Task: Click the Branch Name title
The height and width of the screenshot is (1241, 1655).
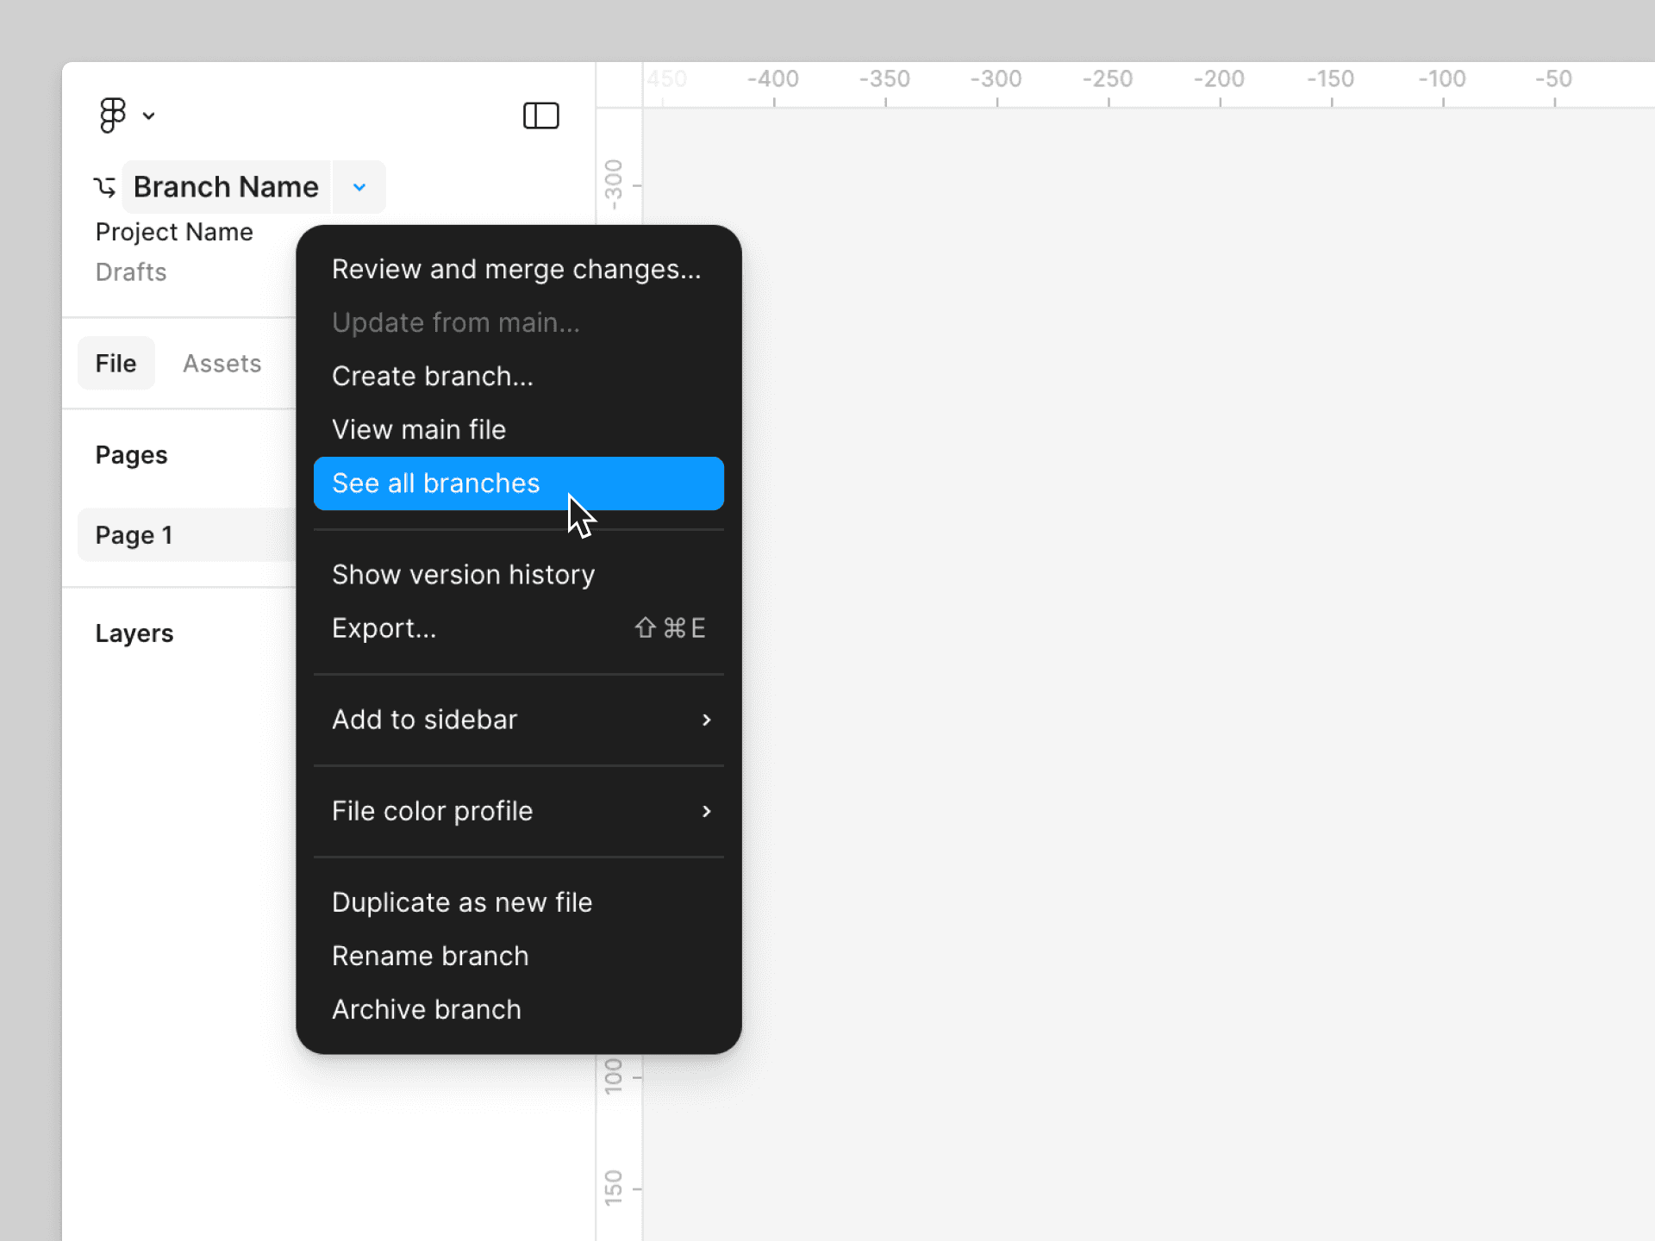Action: (x=226, y=187)
